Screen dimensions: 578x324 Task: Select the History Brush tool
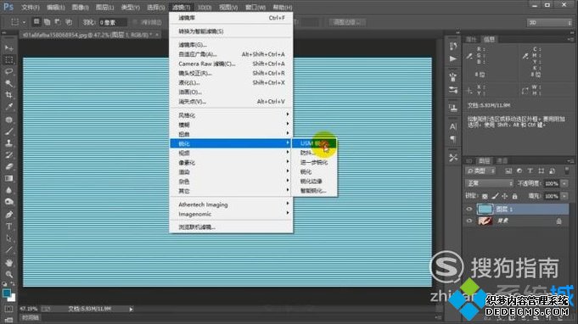8,155
